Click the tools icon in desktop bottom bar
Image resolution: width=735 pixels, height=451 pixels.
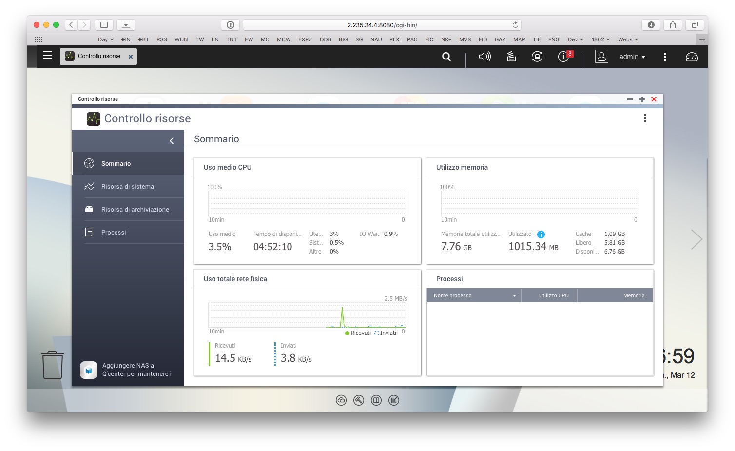point(359,400)
